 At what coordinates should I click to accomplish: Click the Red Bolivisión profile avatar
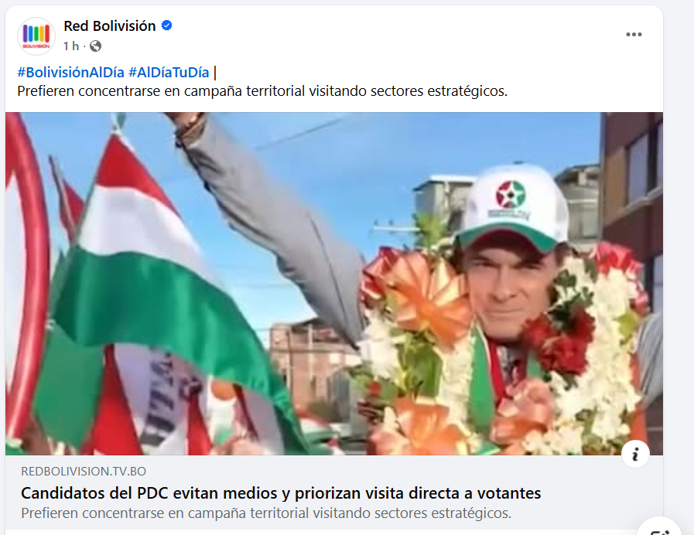click(x=36, y=36)
